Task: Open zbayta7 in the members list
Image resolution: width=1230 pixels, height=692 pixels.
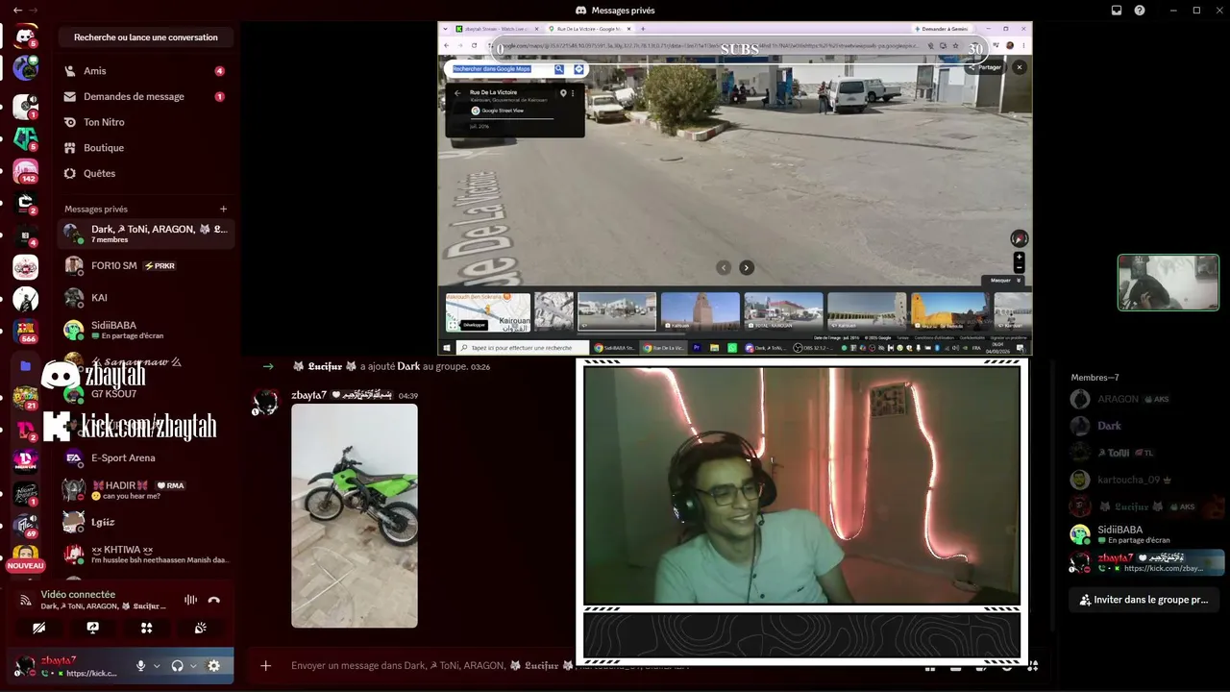Action: (1145, 562)
